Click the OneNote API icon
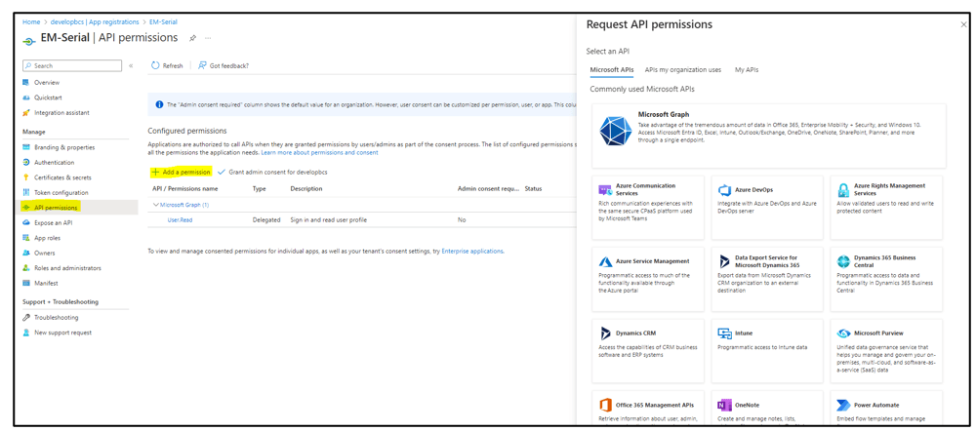Viewport: 976px width, 431px height. click(x=724, y=405)
